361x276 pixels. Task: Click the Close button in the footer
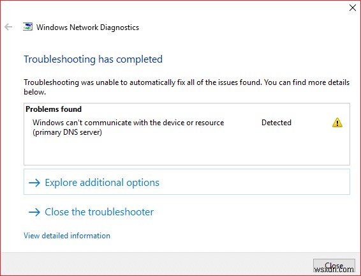tap(334, 266)
